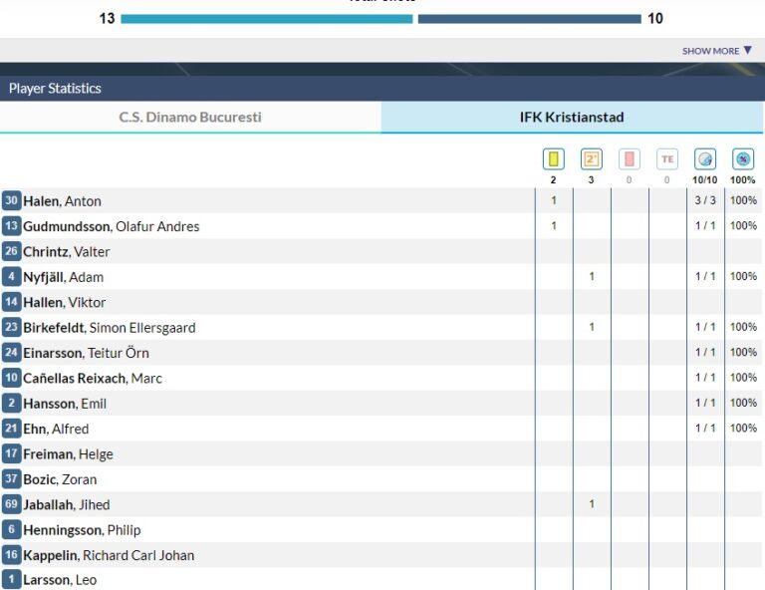Click Hansson's 100% shot efficiency
765x590 pixels.
pyautogui.click(x=743, y=403)
